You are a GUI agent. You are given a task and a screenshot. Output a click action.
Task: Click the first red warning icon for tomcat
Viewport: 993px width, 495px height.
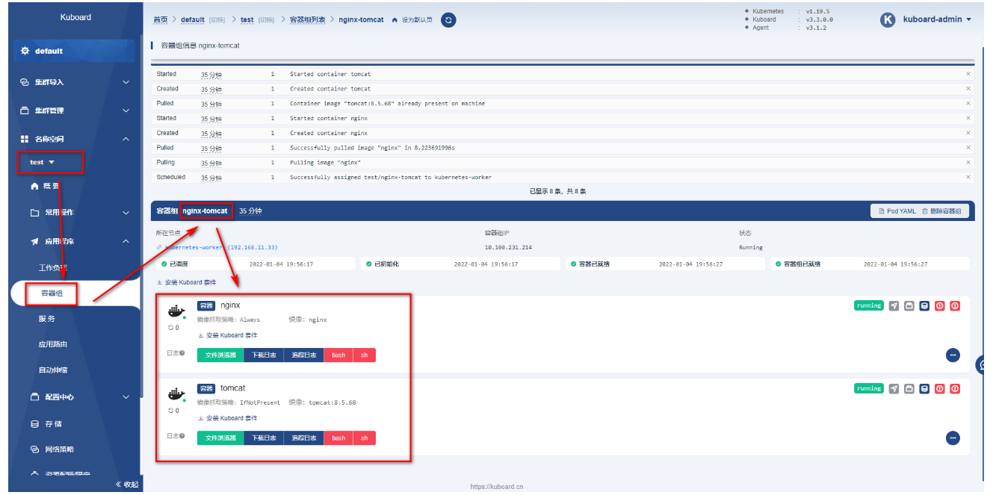pos(939,388)
